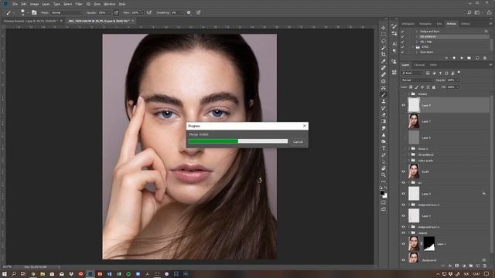Delete action with trash icon in Actions panel
This screenshot has width=495, height=278.
pyautogui.click(x=485, y=58)
